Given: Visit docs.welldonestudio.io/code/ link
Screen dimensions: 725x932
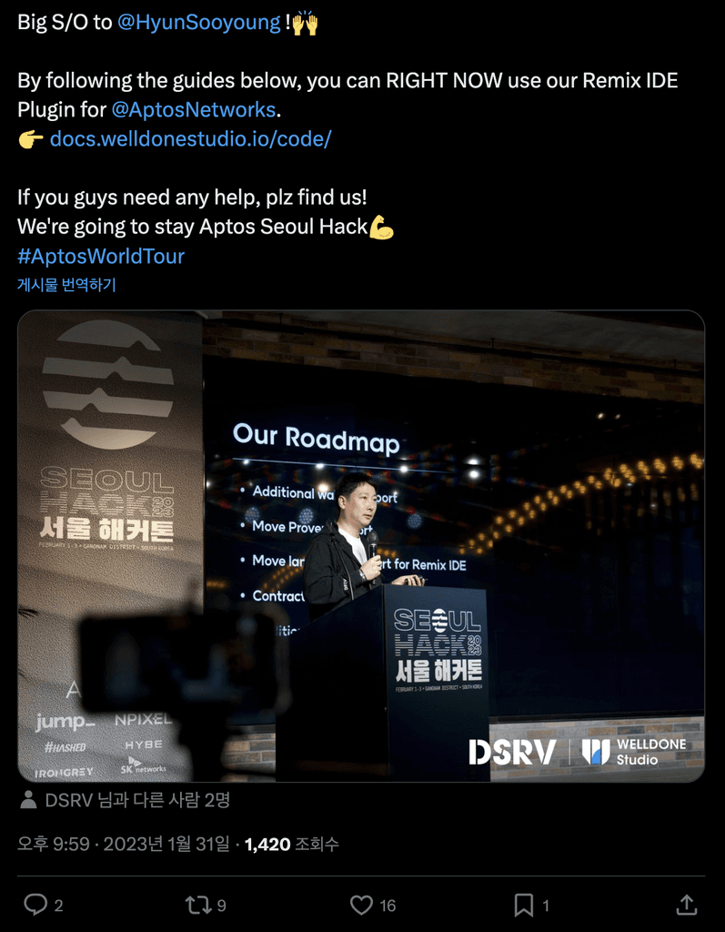Looking at the screenshot, I should point(190,139).
